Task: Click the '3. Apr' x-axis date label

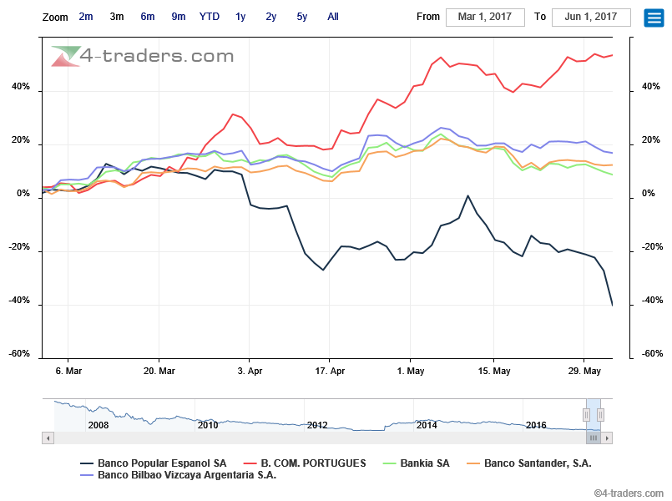Action: [250, 371]
